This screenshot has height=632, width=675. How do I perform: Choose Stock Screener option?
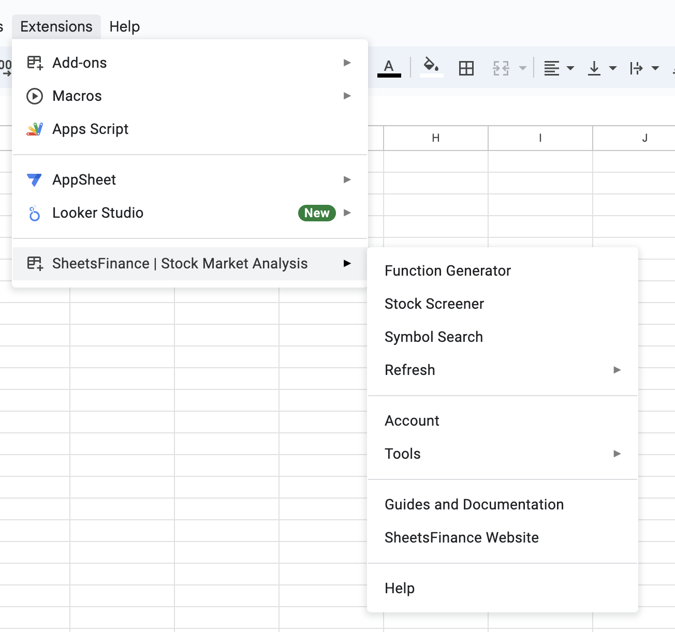point(434,304)
